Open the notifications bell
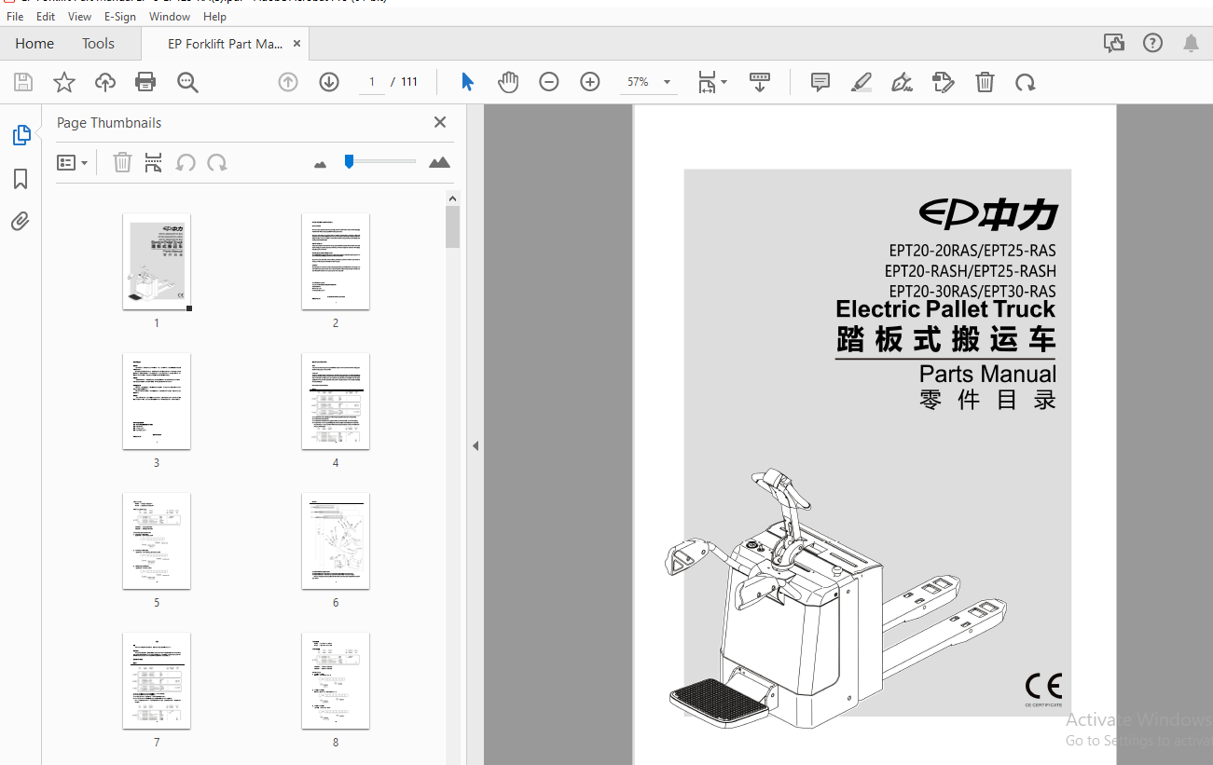The image size is (1213, 765). click(x=1191, y=43)
